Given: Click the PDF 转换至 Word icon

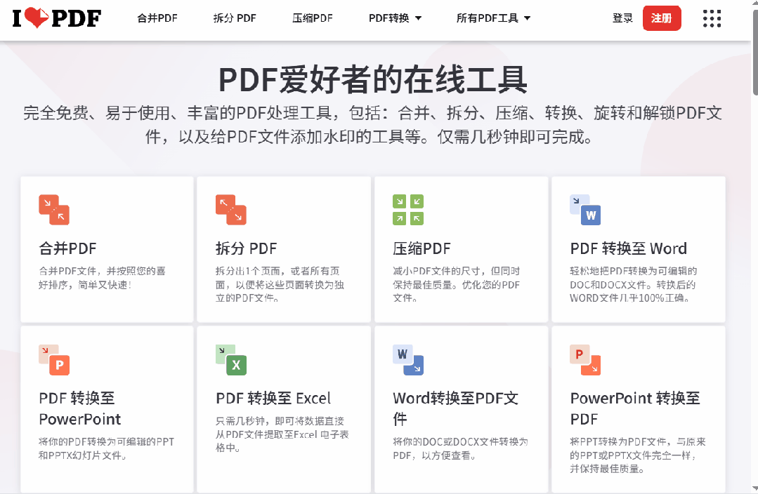Looking at the screenshot, I should pyautogui.click(x=585, y=210).
